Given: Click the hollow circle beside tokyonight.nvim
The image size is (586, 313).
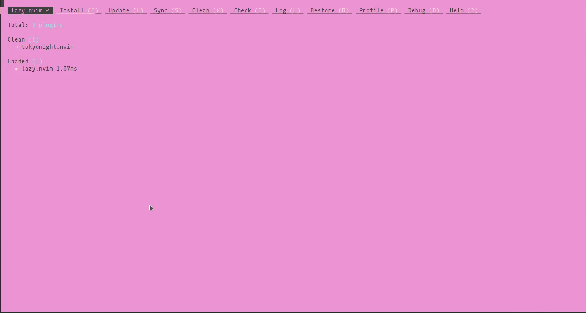Looking at the screenshot, I should (17, 47).
